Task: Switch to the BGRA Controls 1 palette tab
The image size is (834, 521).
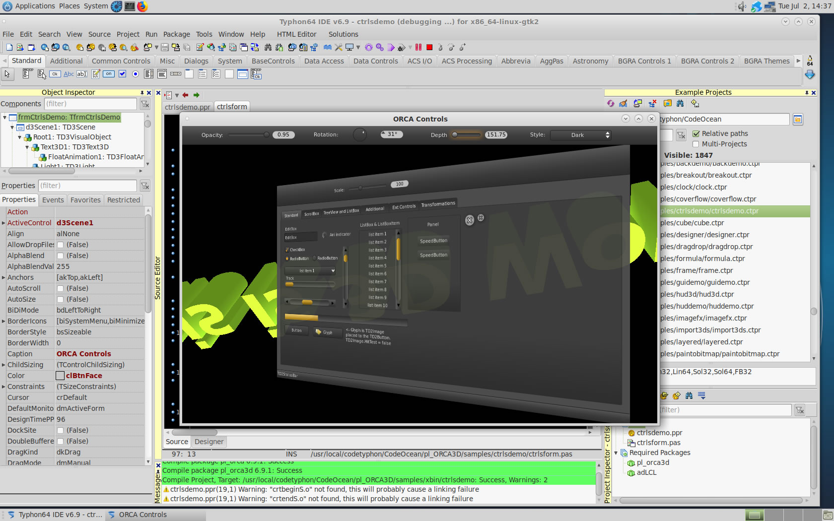Action: click(644, 61)
